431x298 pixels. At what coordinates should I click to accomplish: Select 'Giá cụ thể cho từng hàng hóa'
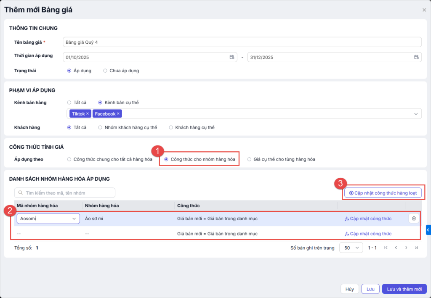click(250, 159)
